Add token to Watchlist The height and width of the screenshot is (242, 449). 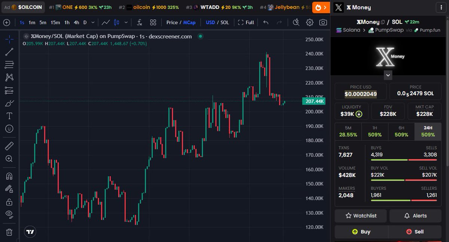click(x=361, y=216)
